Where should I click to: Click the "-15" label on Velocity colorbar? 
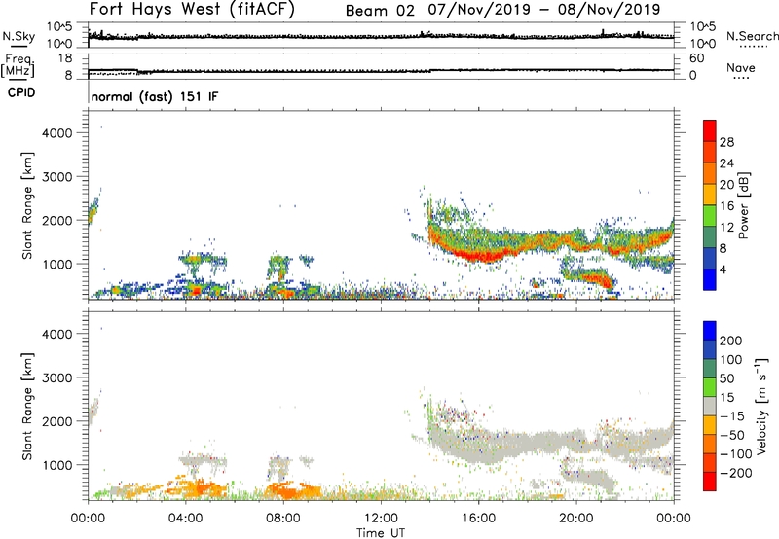tap(732, 415)
